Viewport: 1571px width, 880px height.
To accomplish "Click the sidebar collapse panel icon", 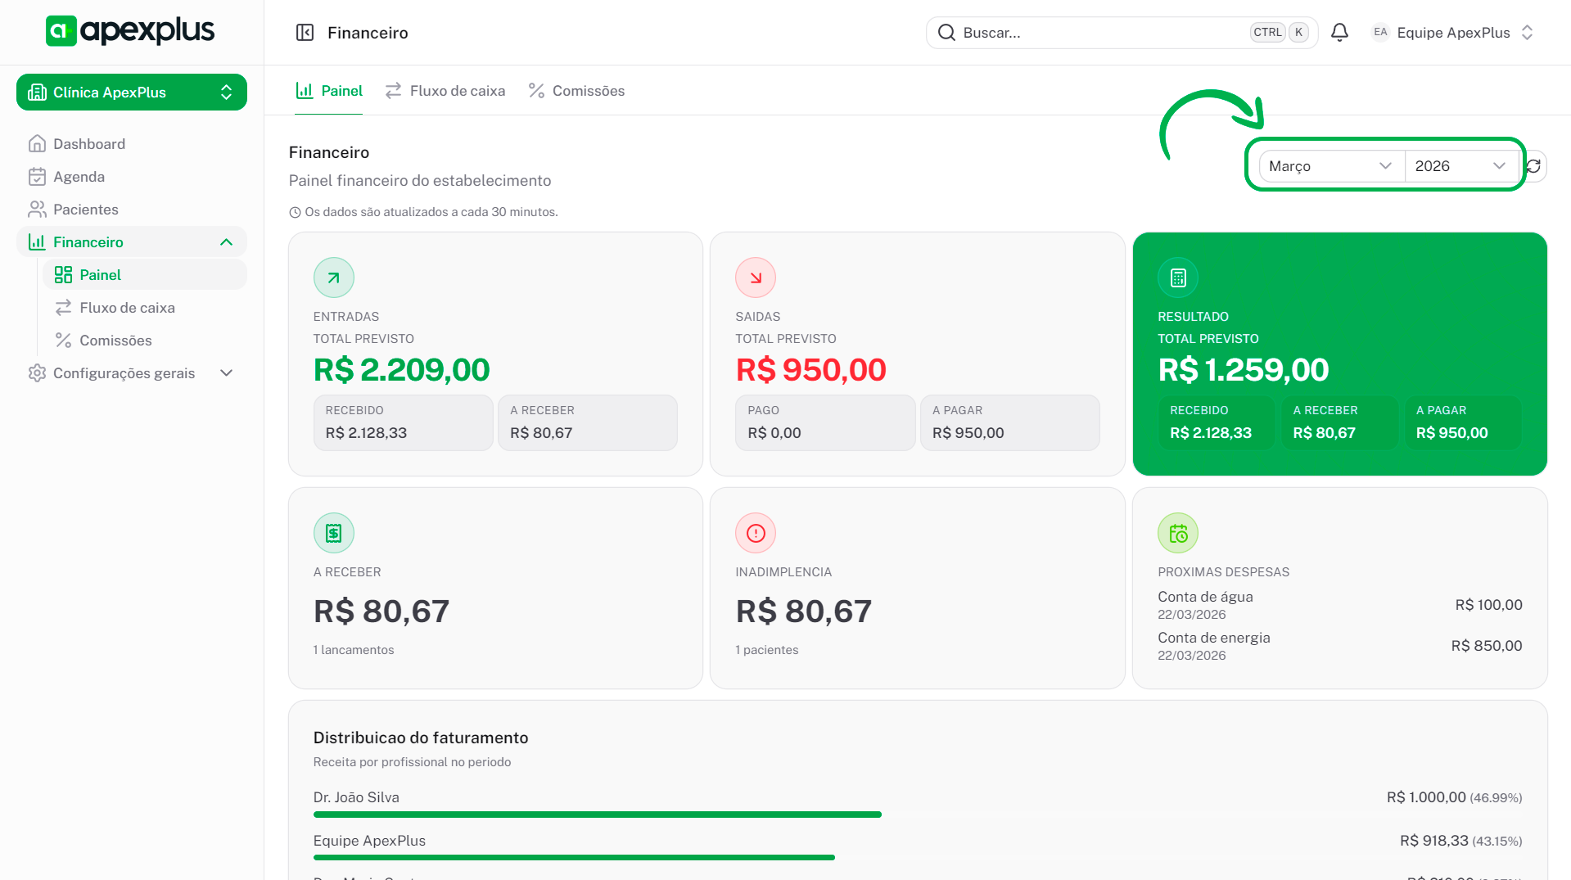I will pyautogui.click(x=305, y=33).
